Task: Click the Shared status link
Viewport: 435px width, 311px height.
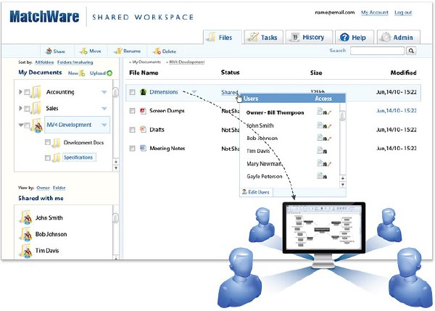Action: [229, 92]
